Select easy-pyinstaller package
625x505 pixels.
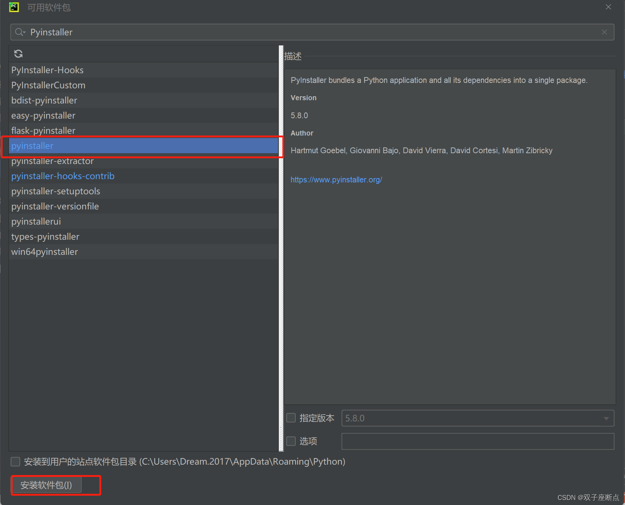point(144,115)
